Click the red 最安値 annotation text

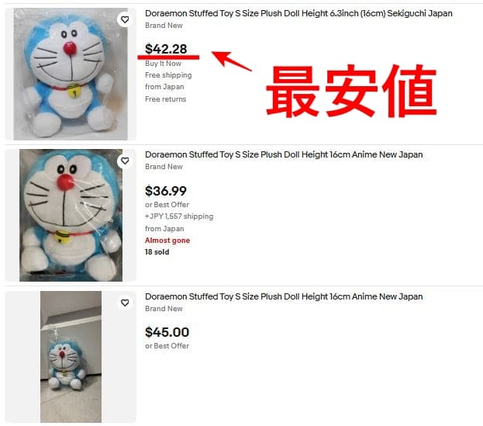coord(351,91)
